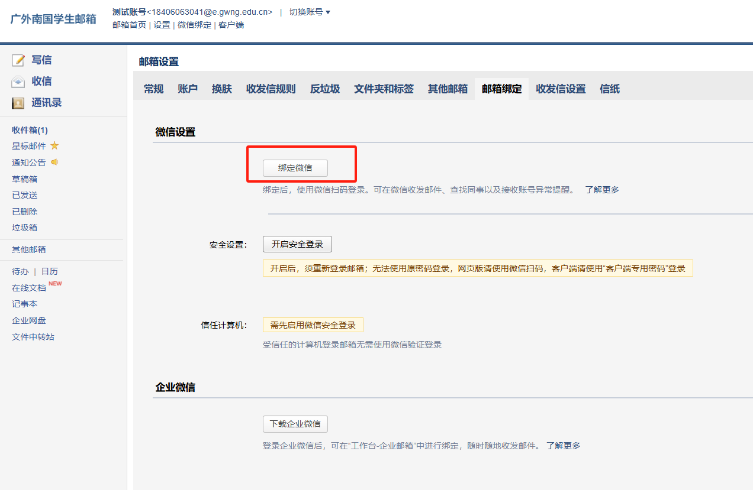Viewport: 753px width, 490px height.
Task: Click the star icon beside 星标邮件
Action: (54, 145)
